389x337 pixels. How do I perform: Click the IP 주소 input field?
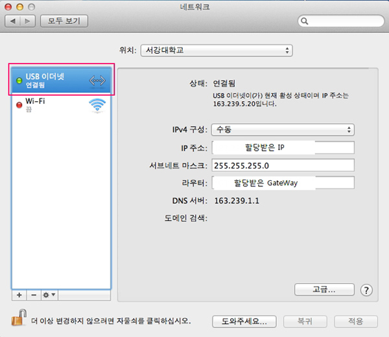tap(283, 147)
